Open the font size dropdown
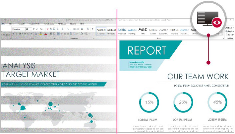Viewport: 235px width, 134px height. pos(31,29)
